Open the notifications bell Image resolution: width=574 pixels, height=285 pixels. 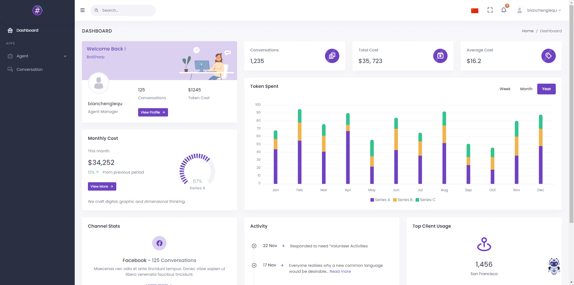(504, 10)
